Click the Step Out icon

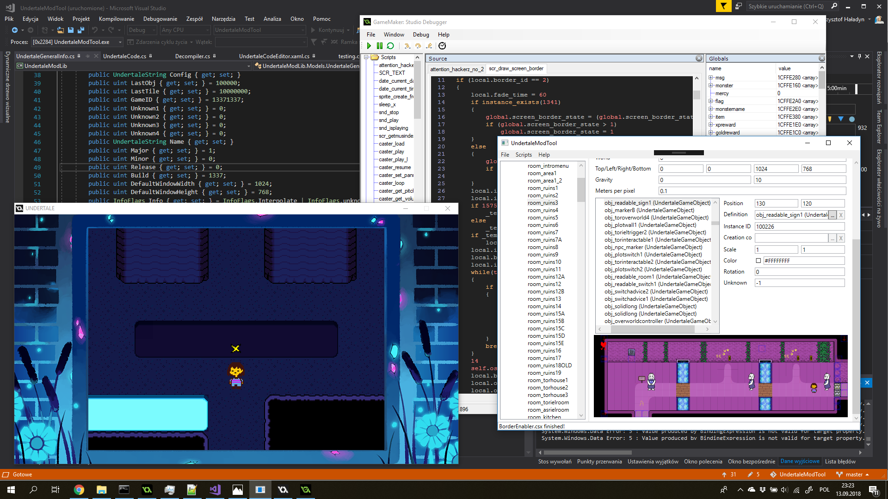point(429,46)
